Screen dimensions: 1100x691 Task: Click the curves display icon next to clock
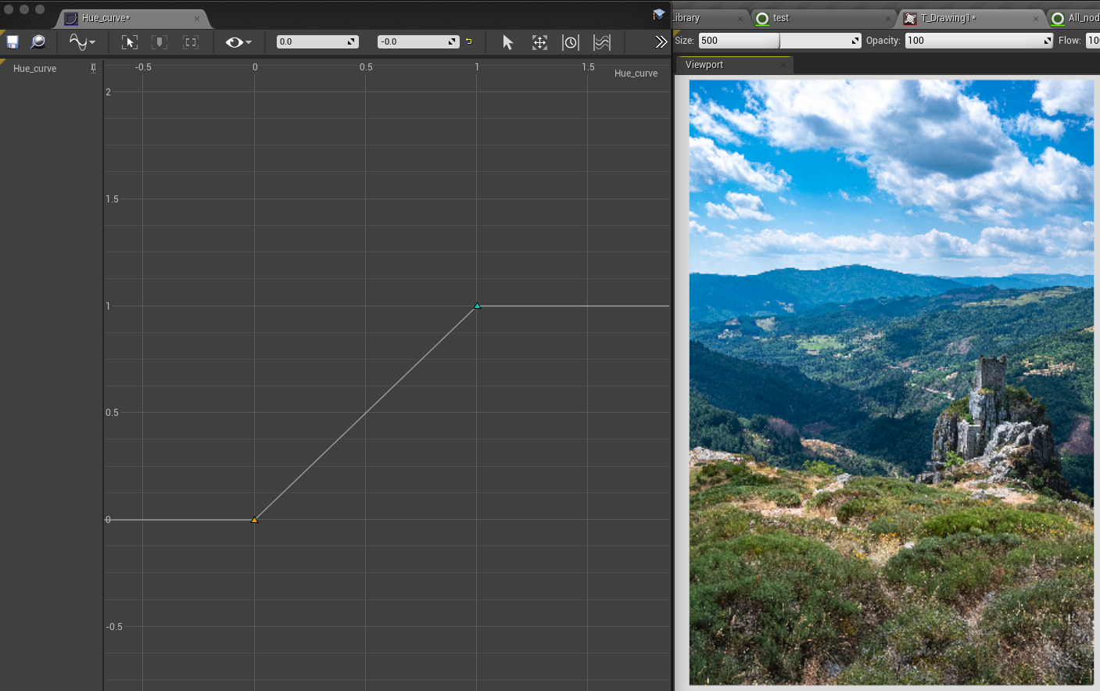(x=602, y=41)
